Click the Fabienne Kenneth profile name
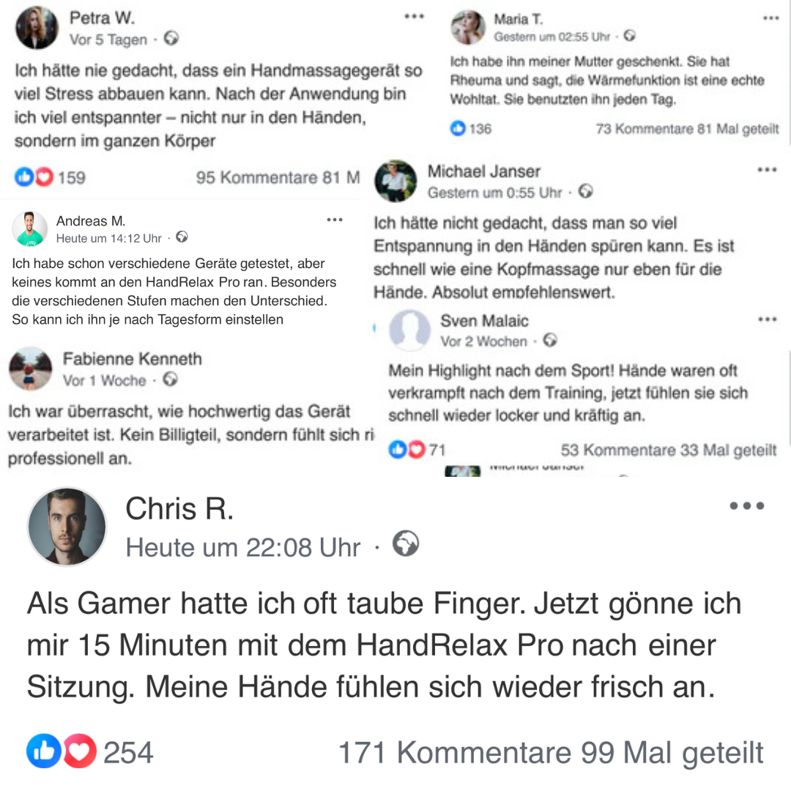Image resolution: width=791 pixels, height=791 pixels. 132,359
